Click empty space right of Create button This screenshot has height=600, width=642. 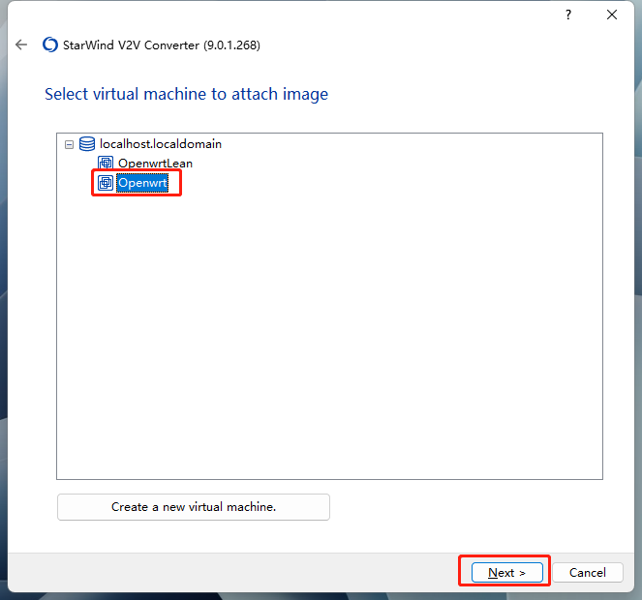point(465,507)
